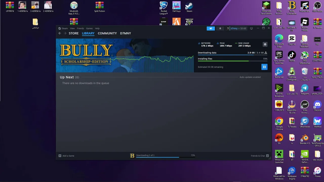Select the WeMod shortcut

click(317, 123)
